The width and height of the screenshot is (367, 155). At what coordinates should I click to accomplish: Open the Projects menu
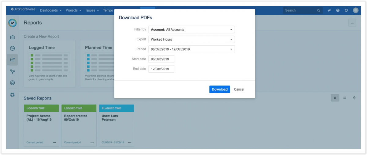pos(73,10)
